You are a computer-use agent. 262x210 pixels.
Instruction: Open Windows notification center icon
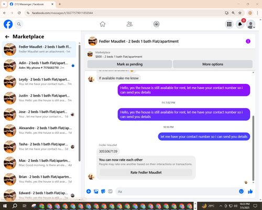[255, 206]
